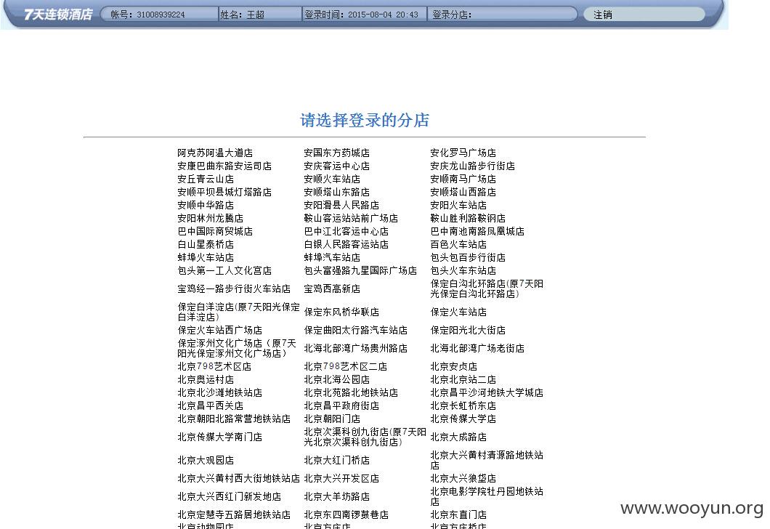Click 保定曲阳太行路汽车站店

pyautogui.click(x=355, y=330)
